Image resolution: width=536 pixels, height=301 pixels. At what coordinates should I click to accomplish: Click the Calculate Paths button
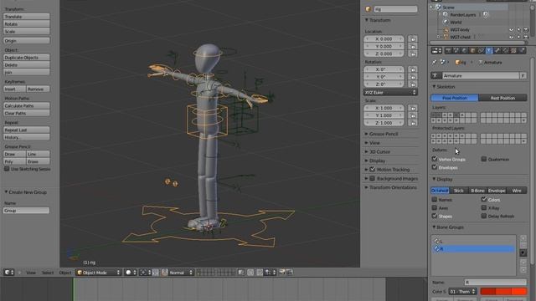(26, 106)
